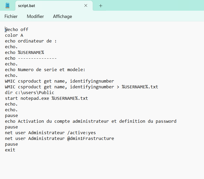Open the Modifier menu

click(x=35, y=16)
